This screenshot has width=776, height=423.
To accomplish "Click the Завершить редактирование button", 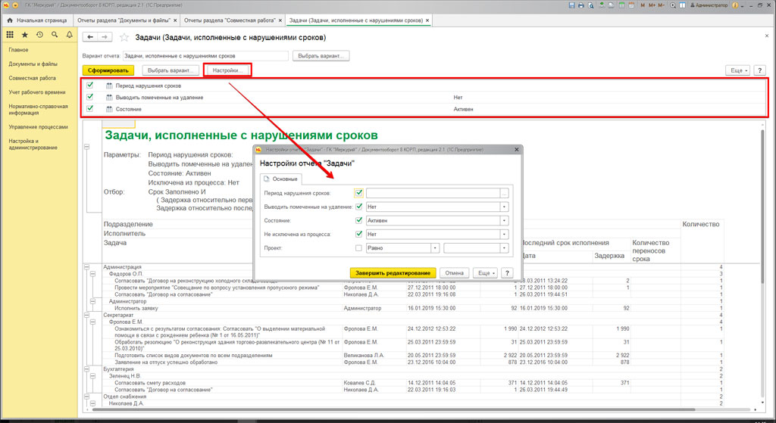I will (393, 272).
